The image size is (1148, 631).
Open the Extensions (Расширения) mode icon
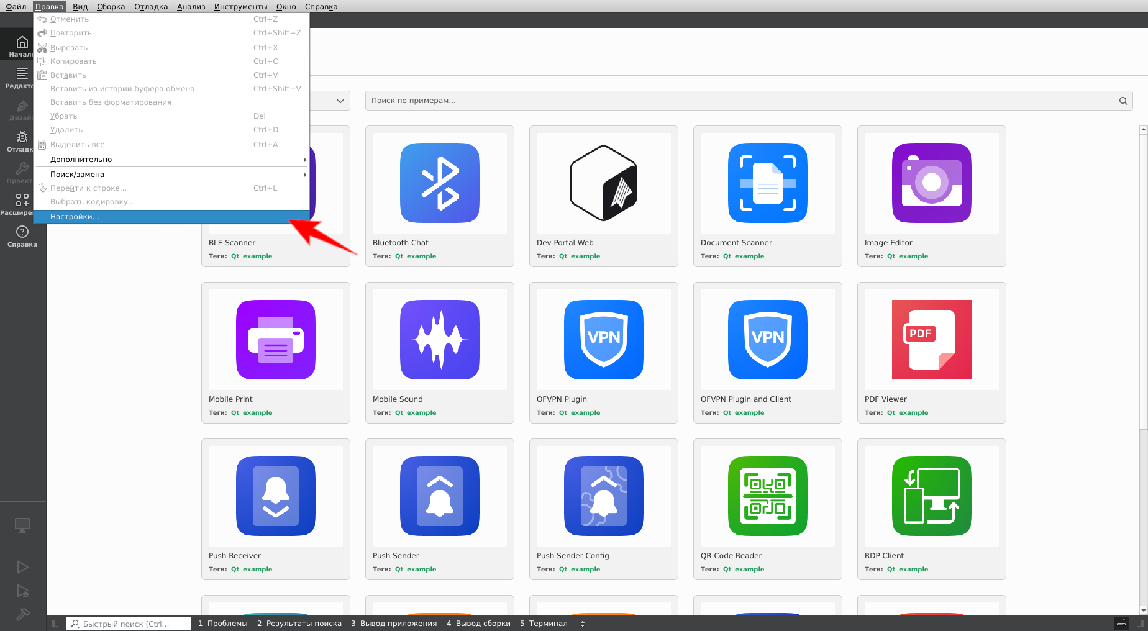22,204
